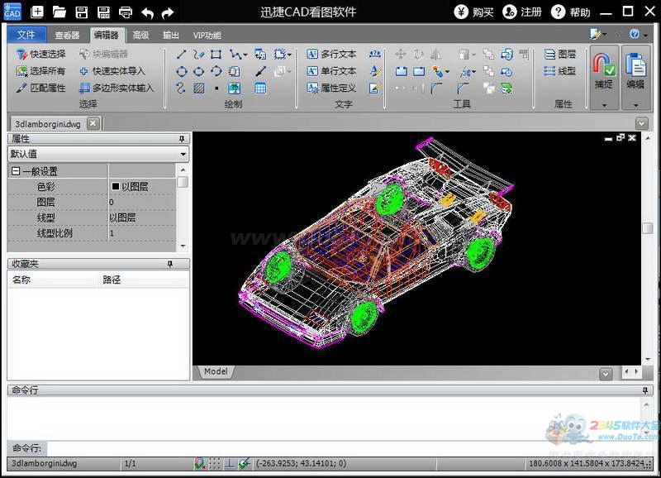
Task: Toggle ortho mode in status bar
Action: coord(230,464)
